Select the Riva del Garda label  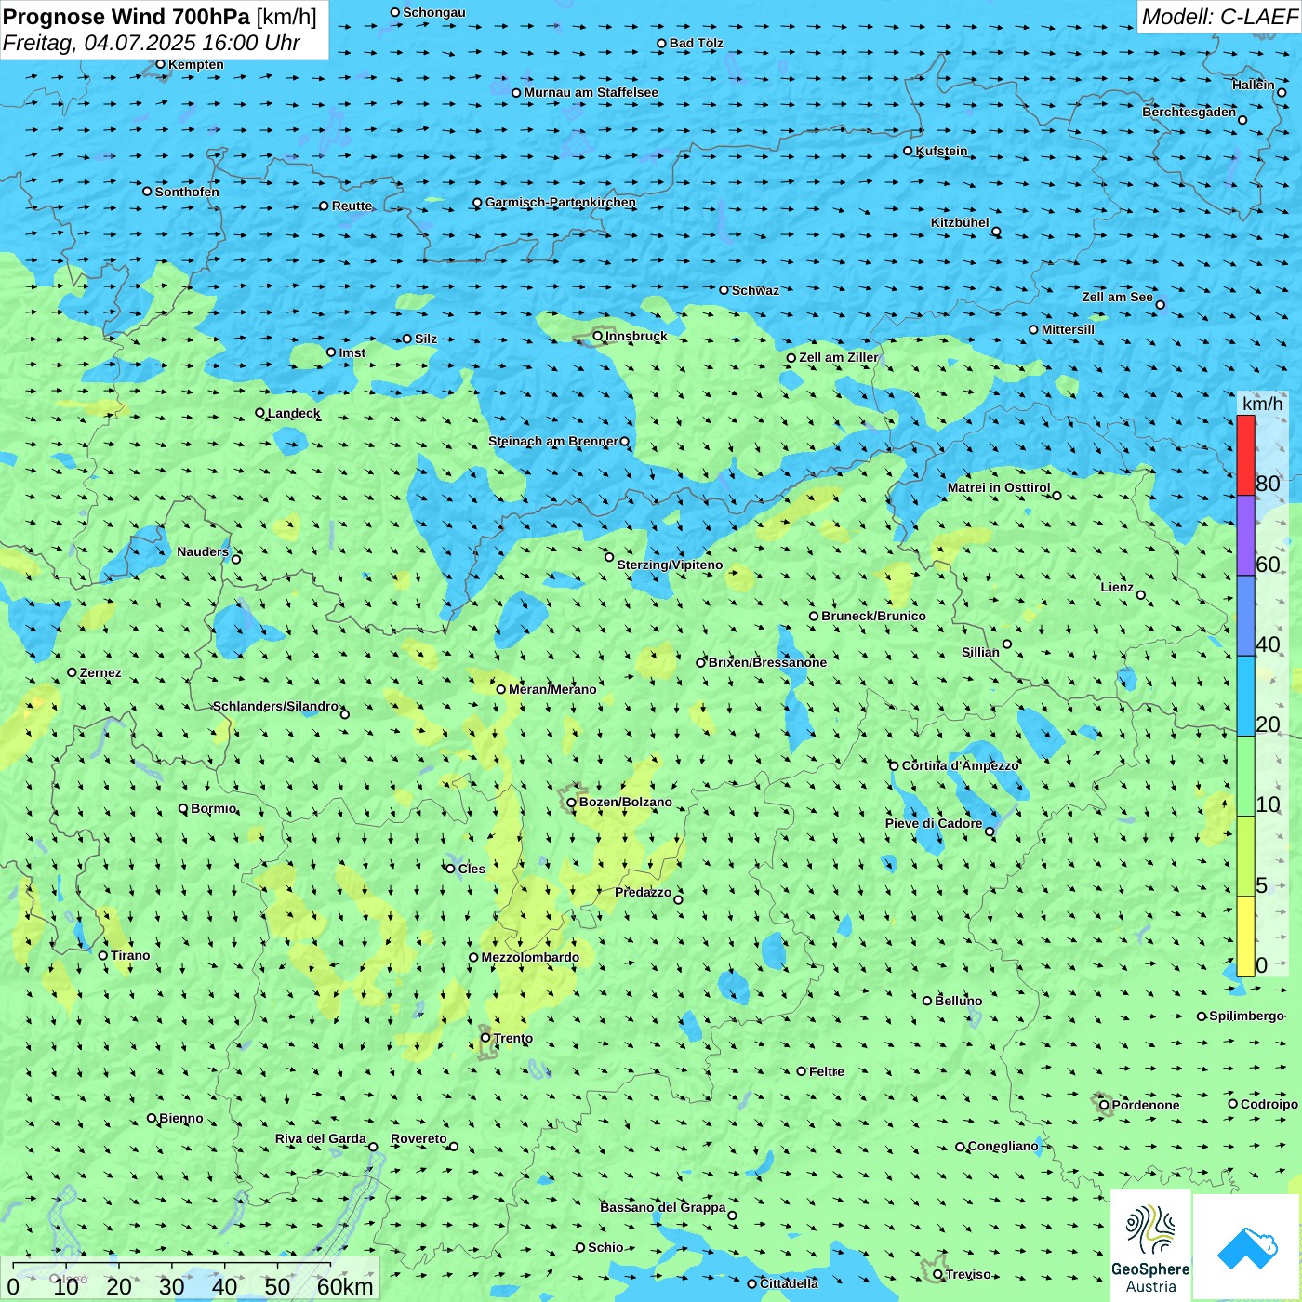pos(321,1138)
